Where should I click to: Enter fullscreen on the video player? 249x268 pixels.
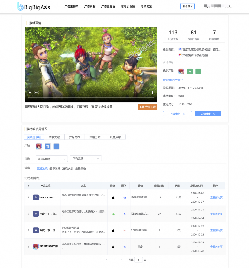click(x=143, y=92)
